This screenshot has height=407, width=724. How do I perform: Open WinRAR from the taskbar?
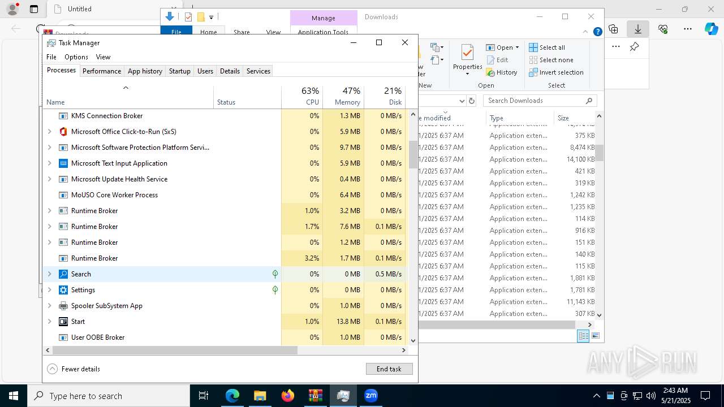click(315, 396)
